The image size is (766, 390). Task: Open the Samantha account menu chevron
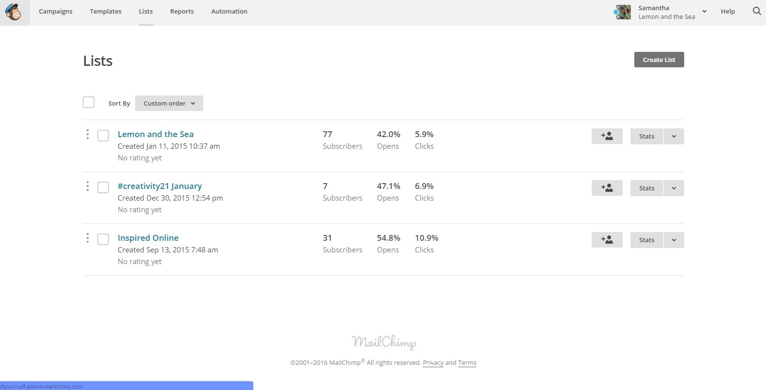[x=705, y=12]
